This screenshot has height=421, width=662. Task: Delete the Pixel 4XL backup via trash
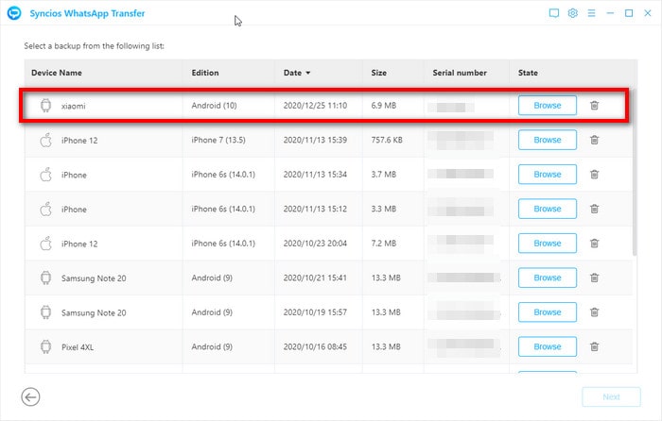(595, 346)
